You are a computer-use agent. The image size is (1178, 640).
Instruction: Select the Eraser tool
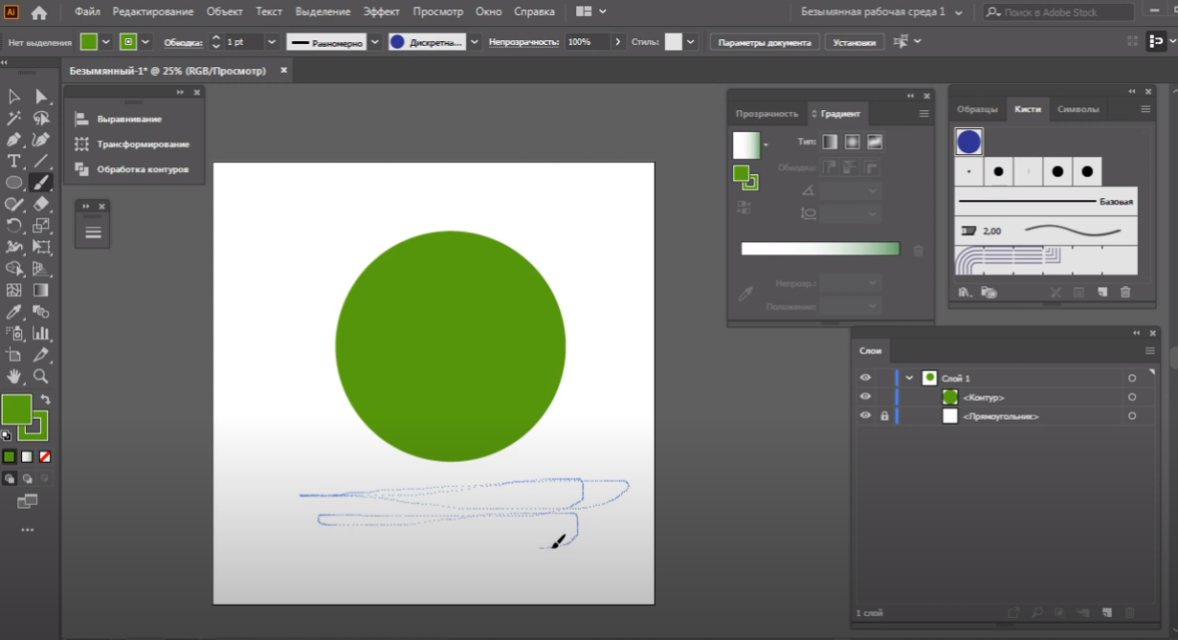click(41, 204)
